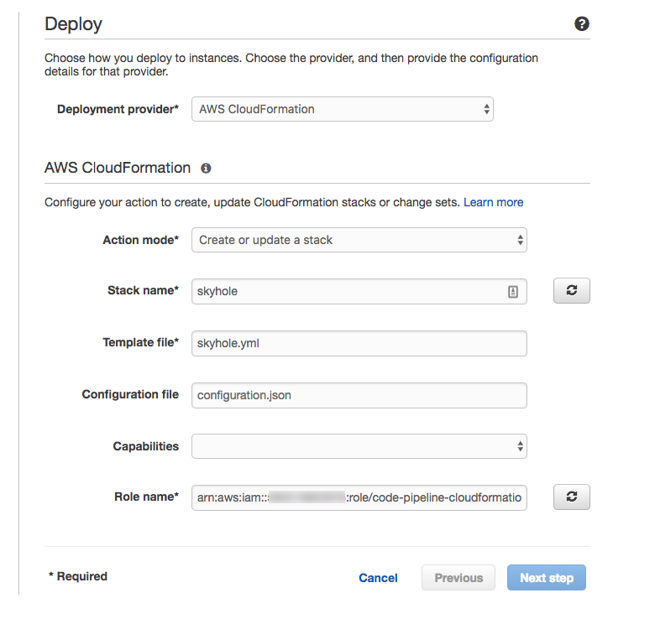Click the Capabilities dropdown arrows
Image resolution: width=655 pixels, height=619 pixels.
click(520, 446)
